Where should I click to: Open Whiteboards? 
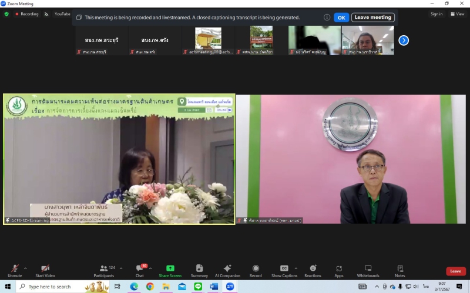pyautogui.click(x=368, y=271)
